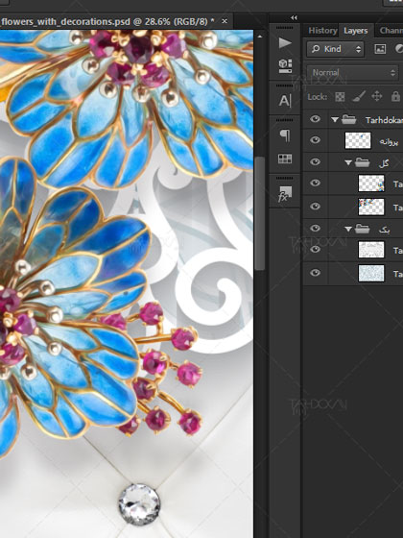The width and height of the screenshot is (403, 538).
Task: Click the بک group name
Action: click(x=385, y=230)
